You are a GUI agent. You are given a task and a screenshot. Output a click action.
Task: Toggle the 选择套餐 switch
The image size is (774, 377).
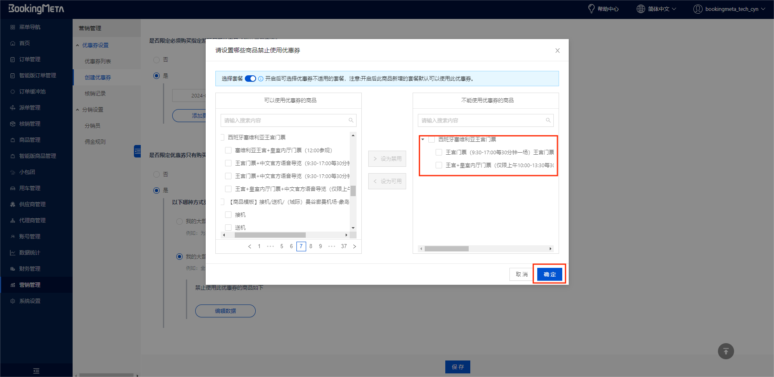250,79
